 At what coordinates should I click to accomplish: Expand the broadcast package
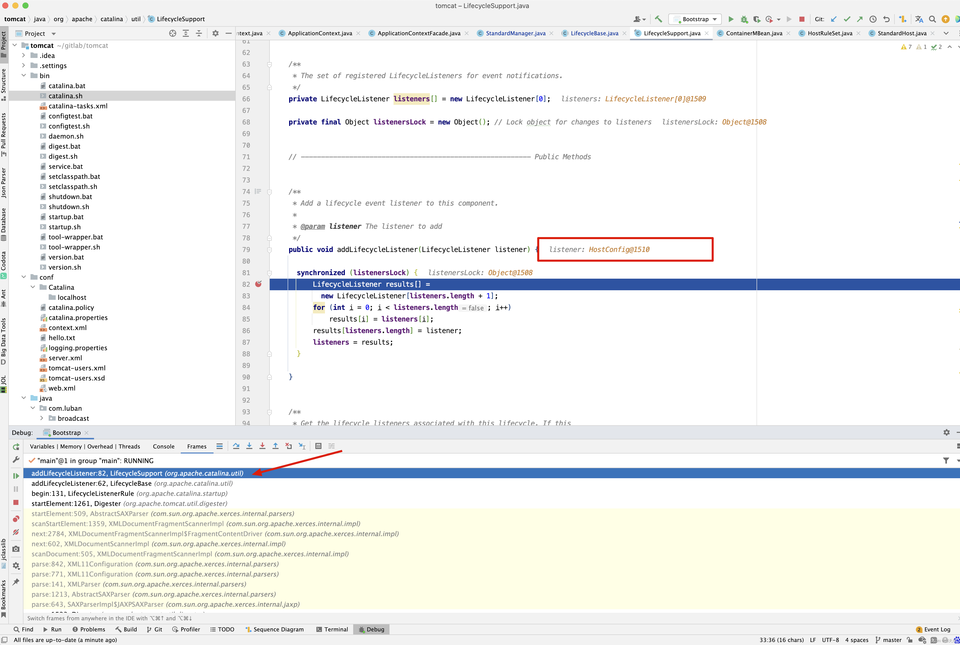(x=42, y=418)
